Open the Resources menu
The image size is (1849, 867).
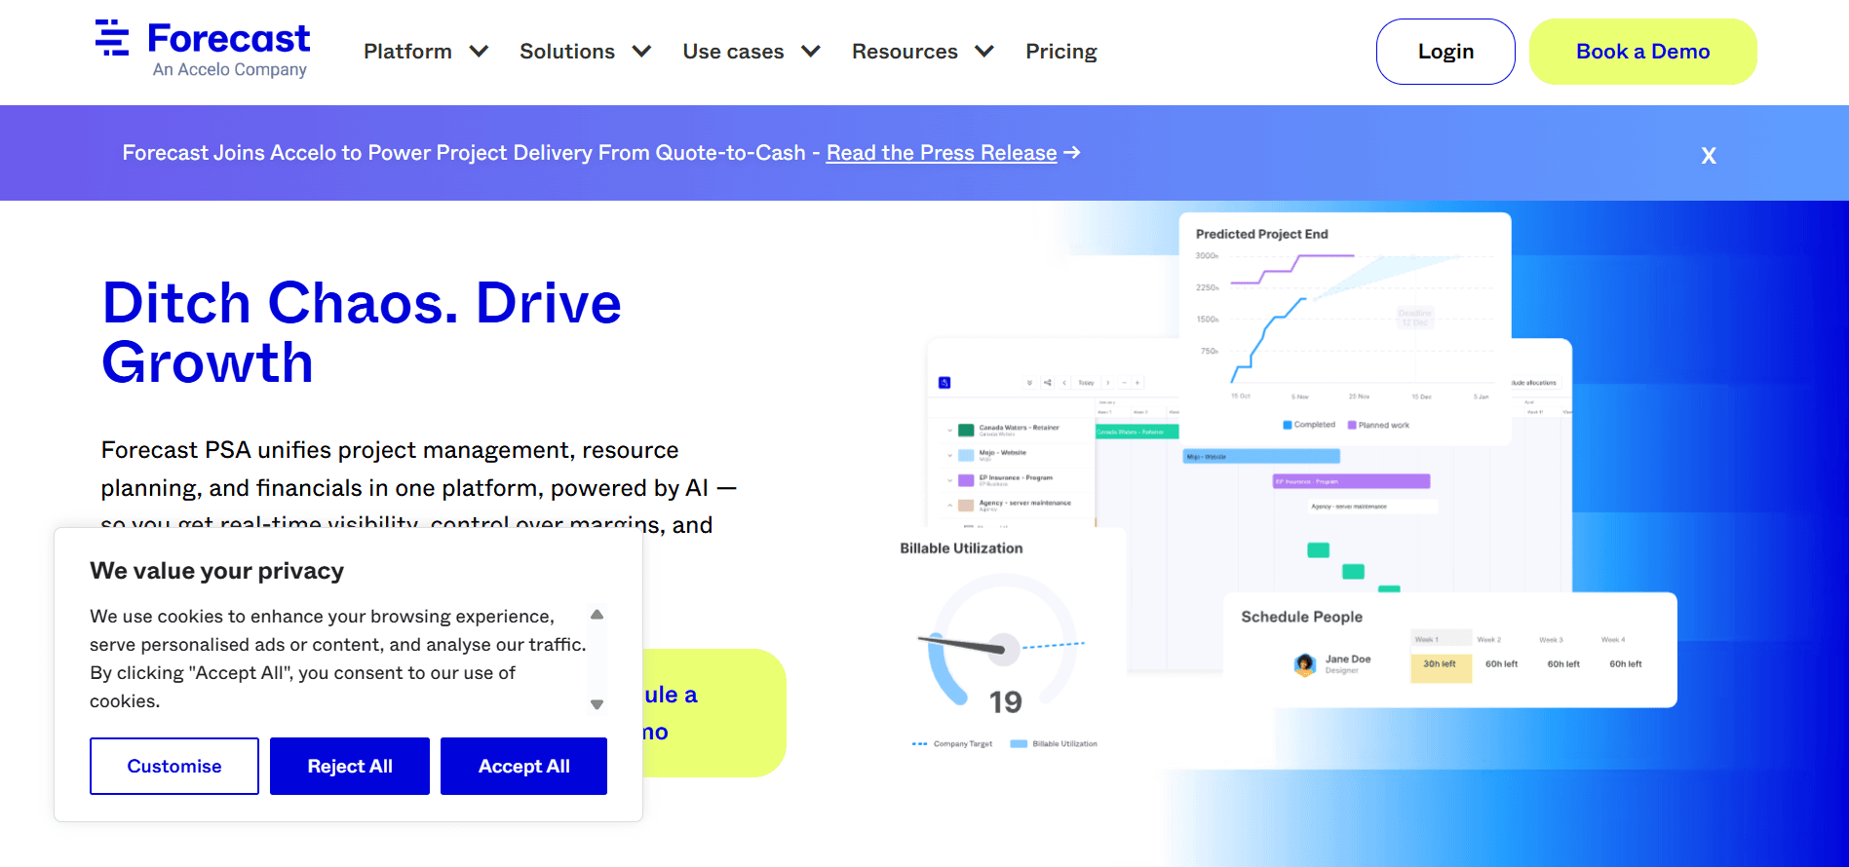click(x=905, y=52)
